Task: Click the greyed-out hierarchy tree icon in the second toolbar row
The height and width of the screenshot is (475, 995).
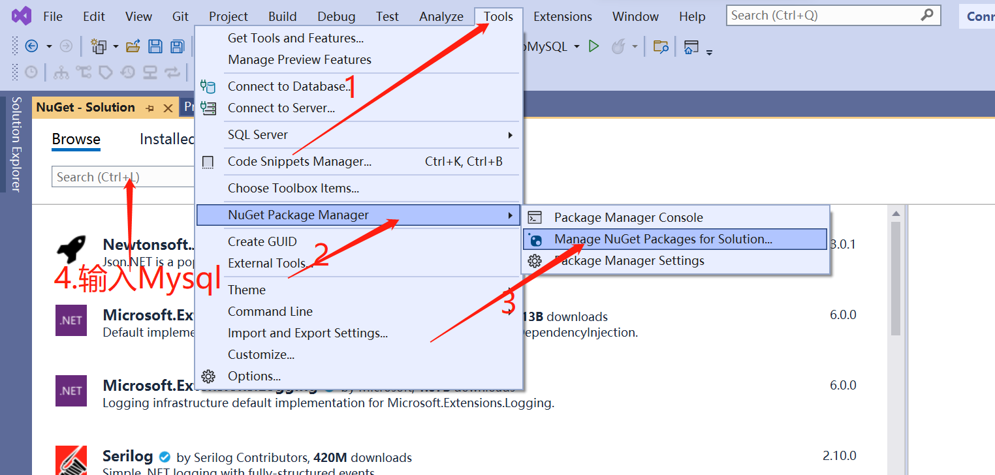Action: pos(61,72)
